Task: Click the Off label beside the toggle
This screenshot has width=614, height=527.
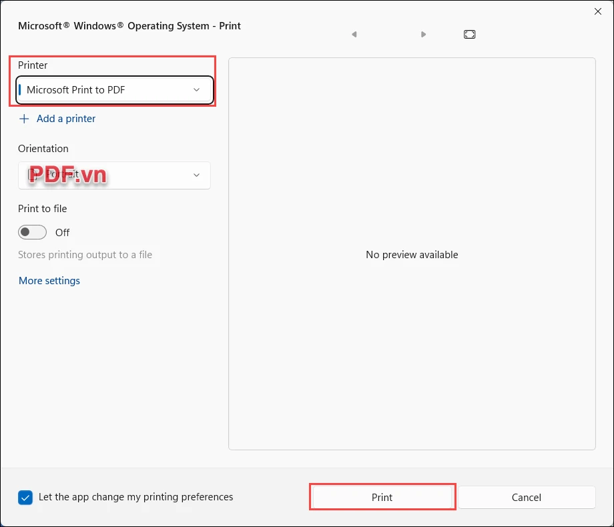Action: (62, 233)
